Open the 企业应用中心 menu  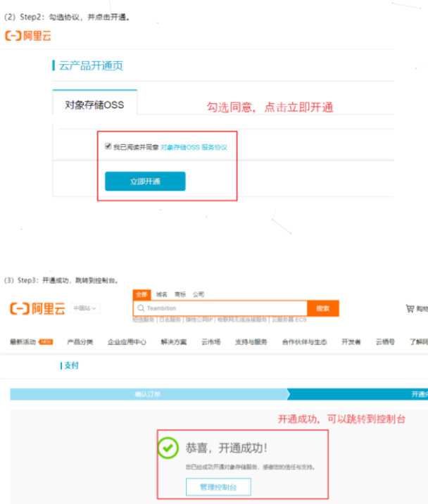coord(127,342)
